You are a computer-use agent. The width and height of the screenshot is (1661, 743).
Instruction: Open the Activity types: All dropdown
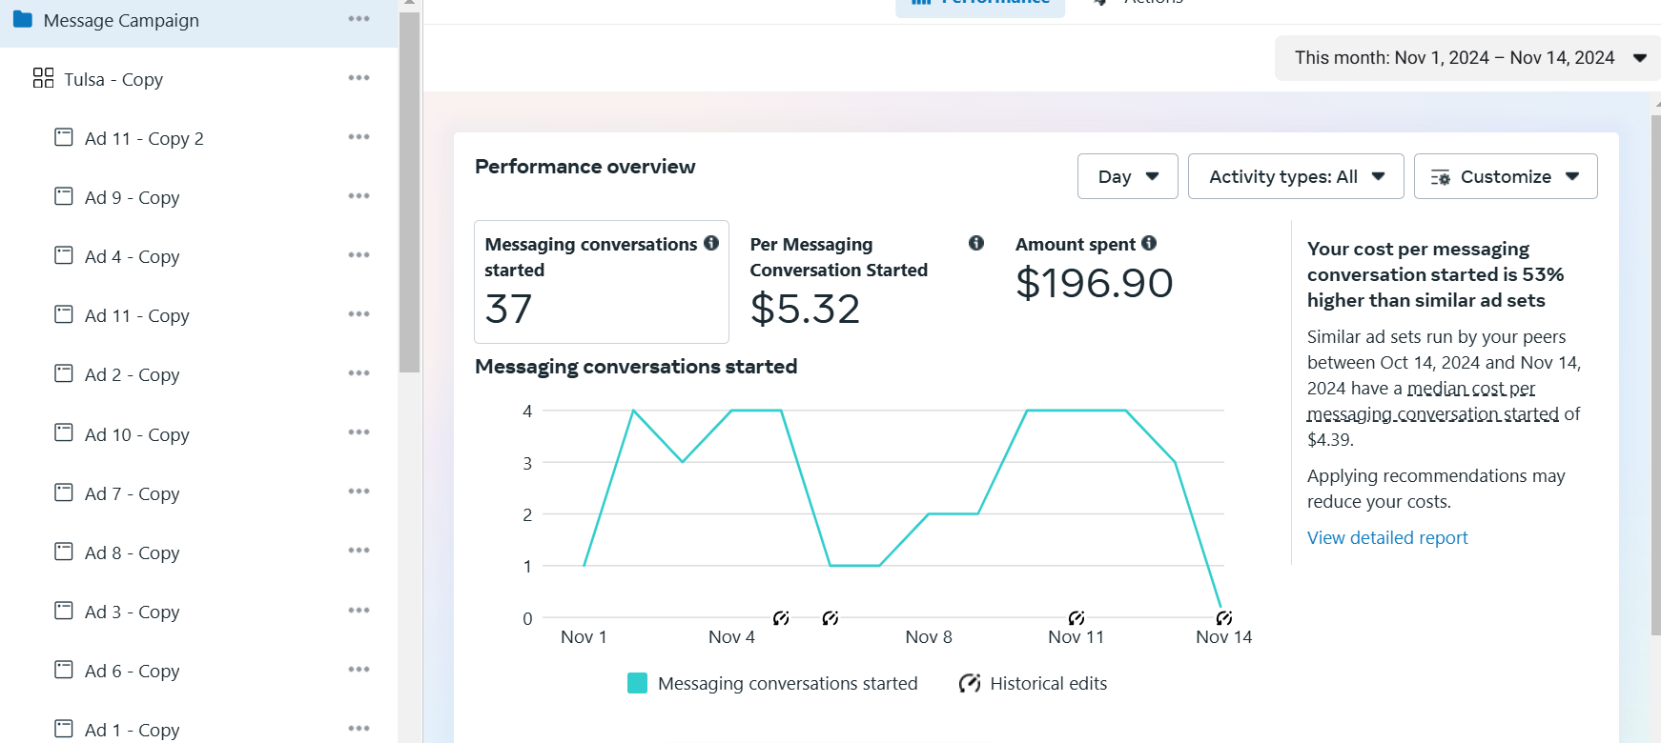1295,176
